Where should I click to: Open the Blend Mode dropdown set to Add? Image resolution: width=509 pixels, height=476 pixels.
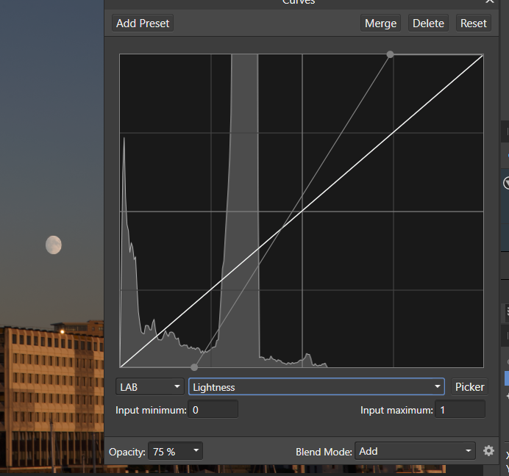pos(416,451)
